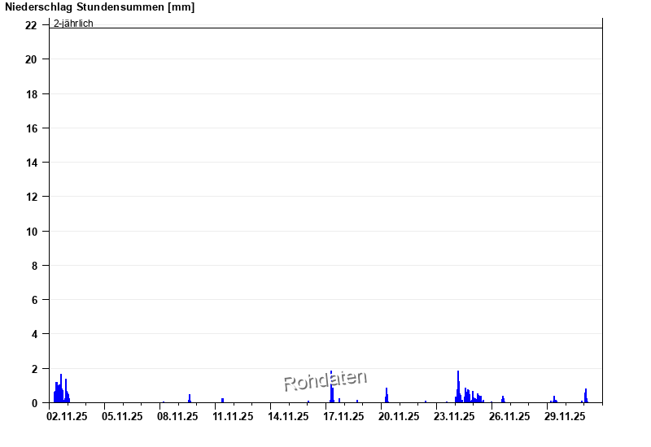Select the 17.11.25 date label
Viewport: 651px width, 447px height.
pyautogui.click(x=343, y=416)
